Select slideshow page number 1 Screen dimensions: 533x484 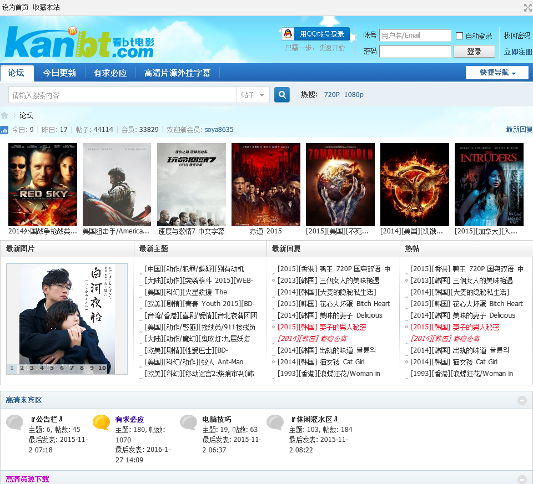12,368
